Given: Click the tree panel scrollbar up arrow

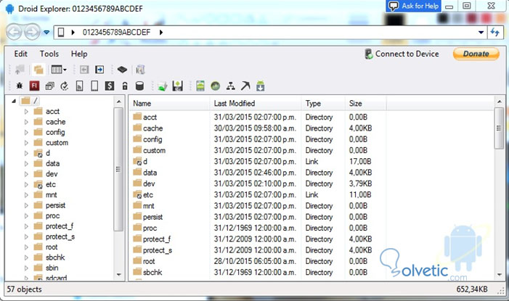Looking at the screenshot, I should (x=119, y=102).
